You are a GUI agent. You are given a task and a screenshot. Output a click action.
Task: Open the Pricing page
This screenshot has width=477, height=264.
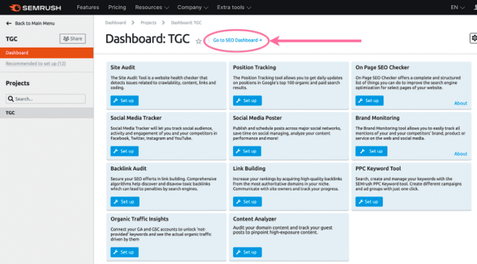(117, 7)
